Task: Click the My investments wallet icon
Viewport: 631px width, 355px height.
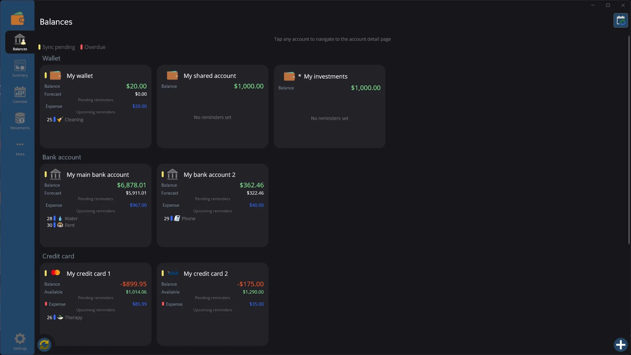Action: [289, 76]
